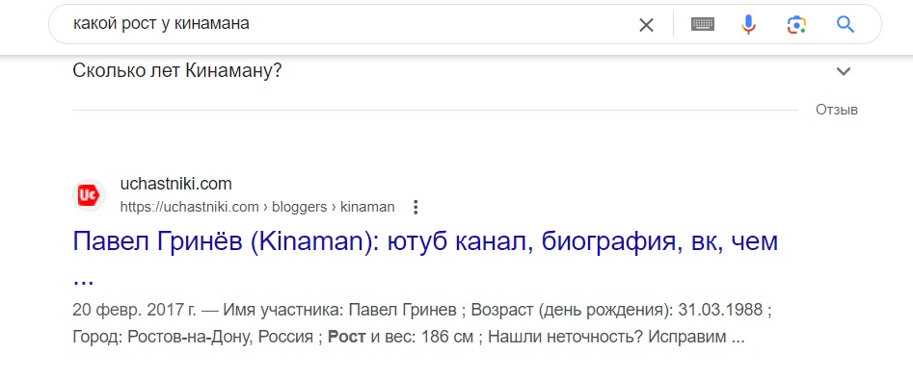Click the snippet text mentioning "186 см"
Image resolution: width=913 pixels, height=378 pixels.
[x=447, y=337]
